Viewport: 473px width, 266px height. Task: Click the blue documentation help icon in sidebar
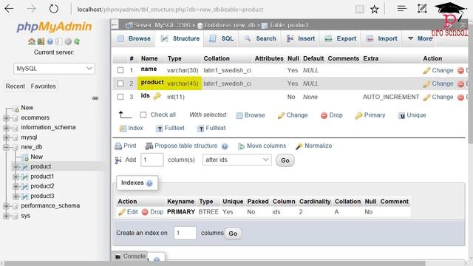pyautogui.click(x=50, y=41)
